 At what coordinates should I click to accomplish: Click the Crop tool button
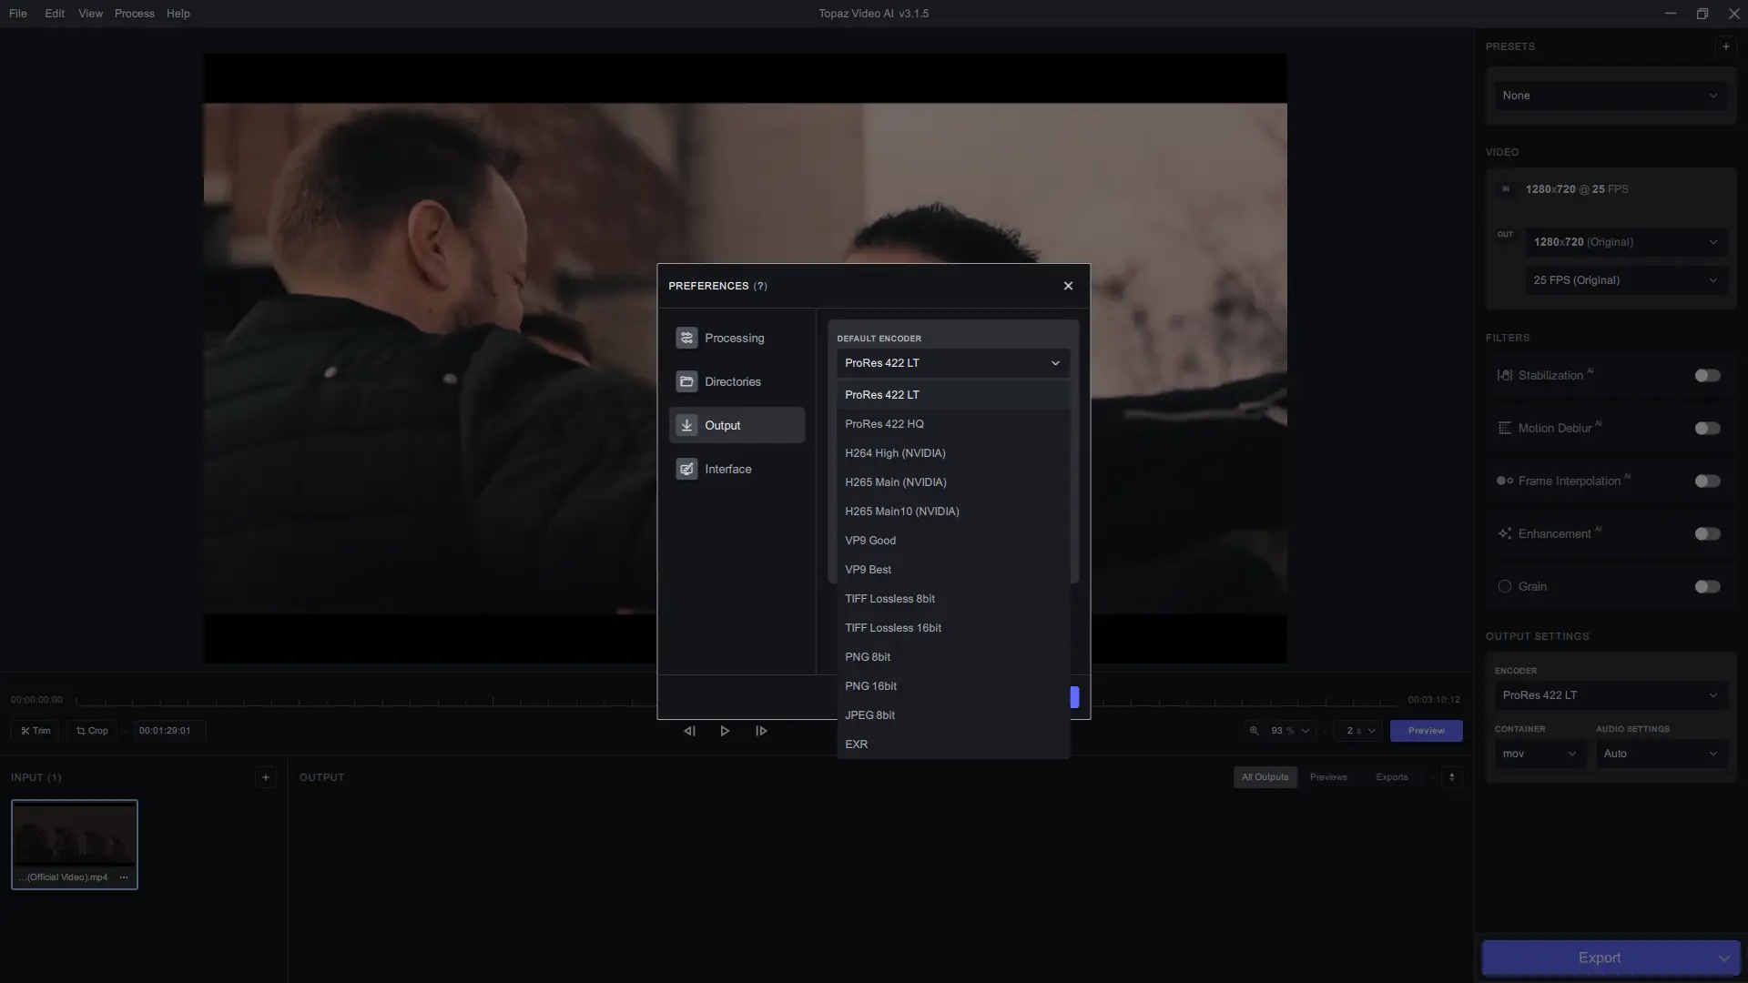coord(92,731)
